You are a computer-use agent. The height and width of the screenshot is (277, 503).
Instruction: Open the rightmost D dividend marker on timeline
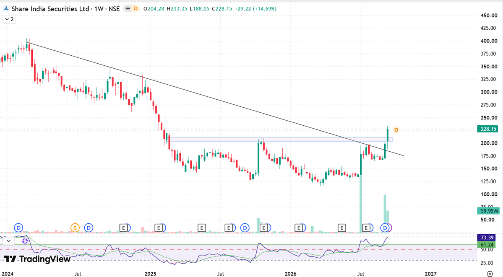tap(385, 228)
